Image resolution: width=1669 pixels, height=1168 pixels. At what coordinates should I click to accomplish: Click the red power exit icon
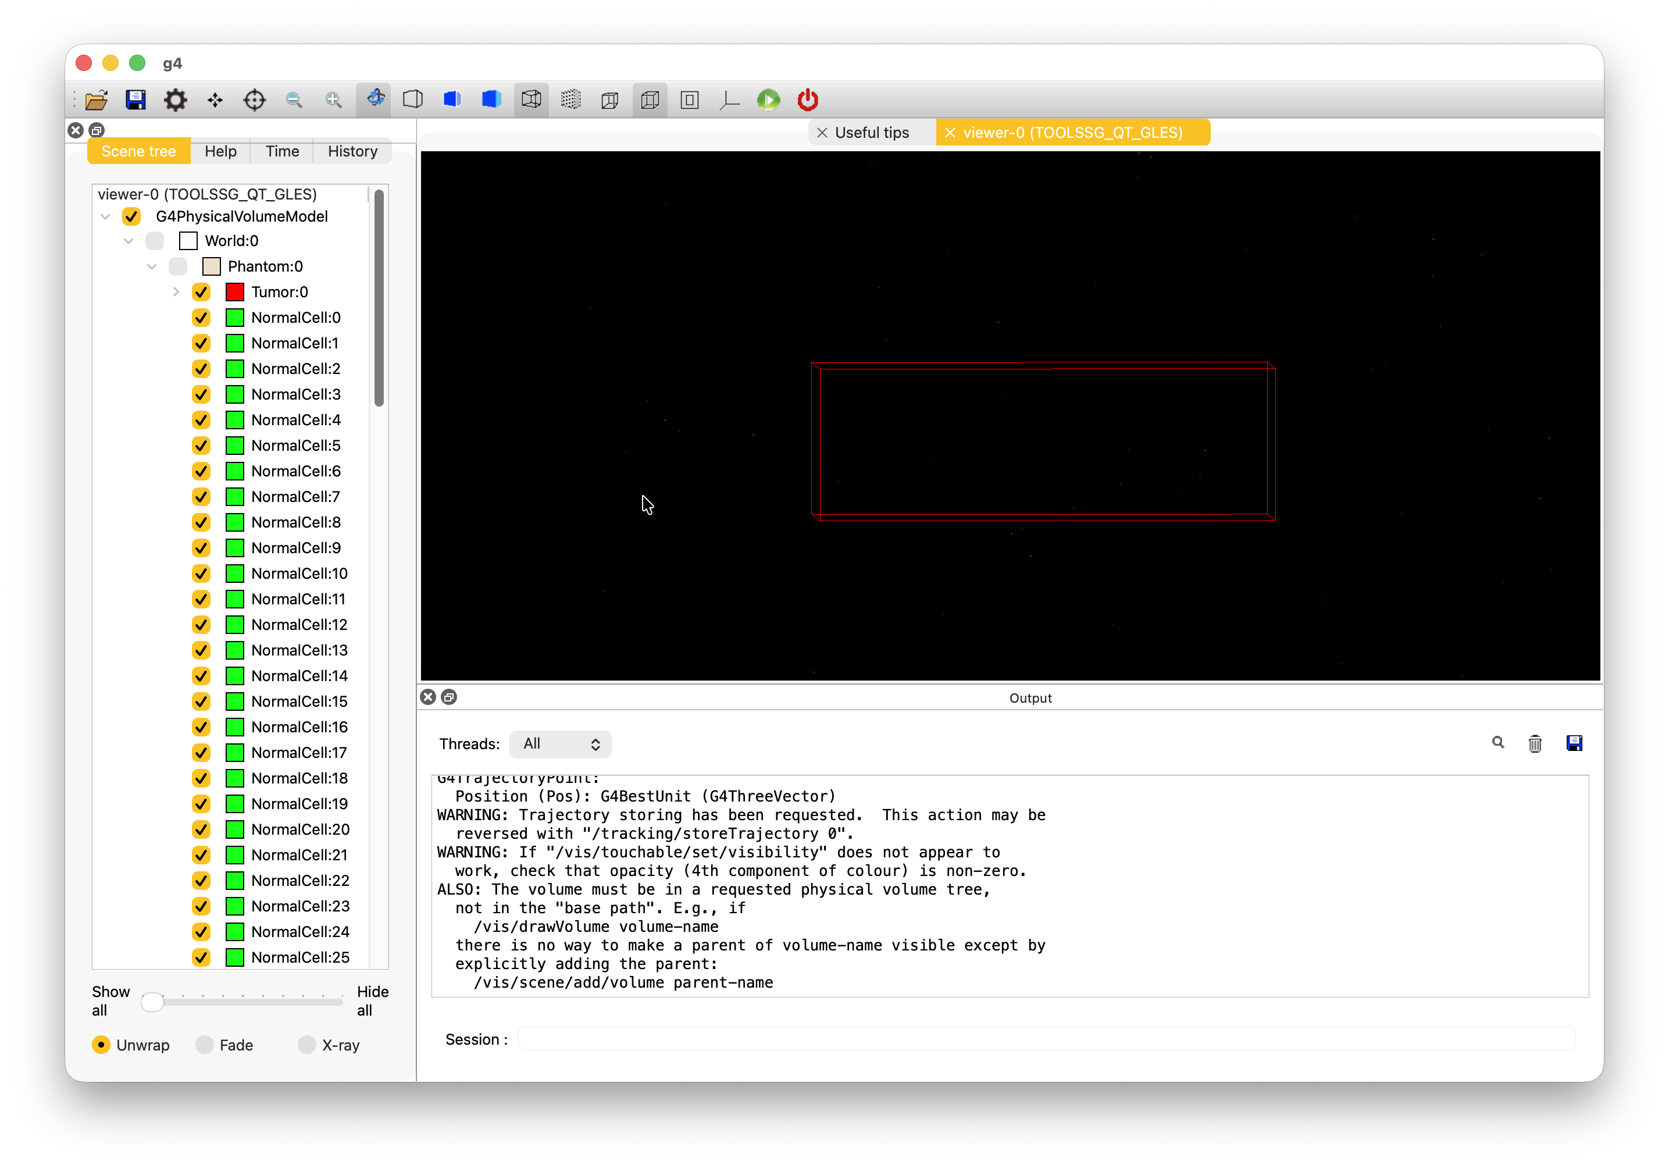(808, 99)
